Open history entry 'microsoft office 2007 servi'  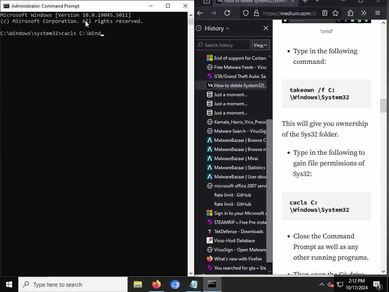coord(236,186)
